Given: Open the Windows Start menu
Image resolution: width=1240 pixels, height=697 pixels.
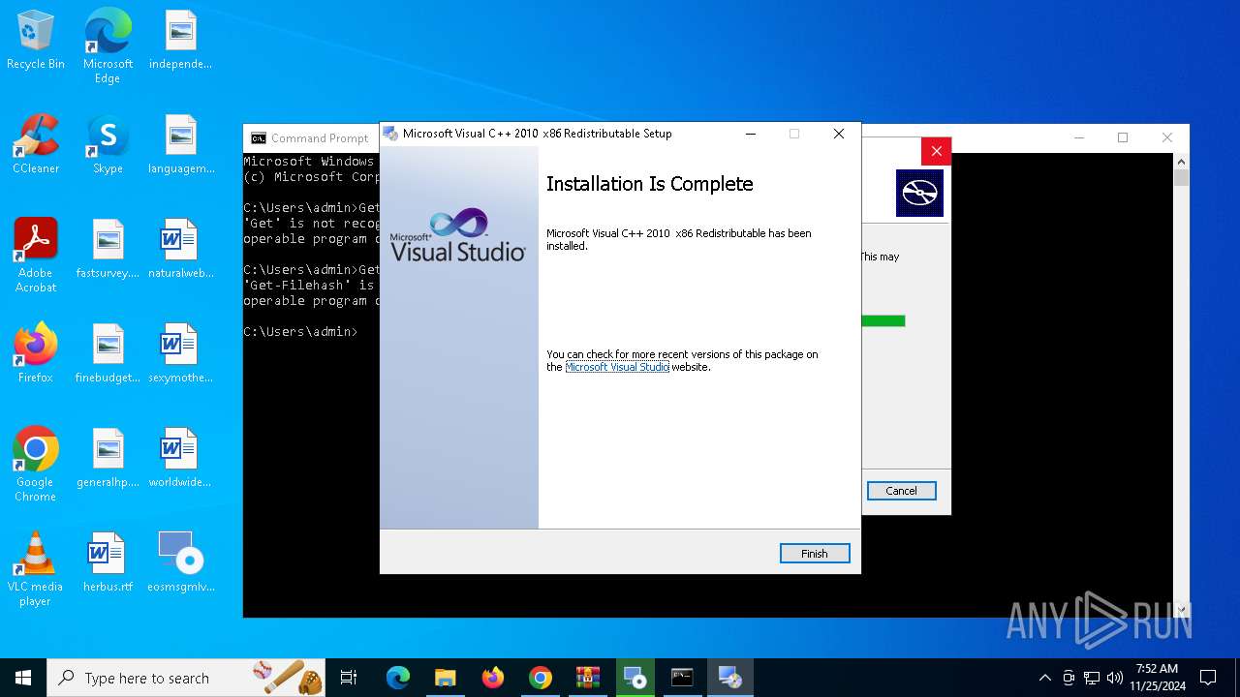Looking at the screenshot, I should 23,678.
